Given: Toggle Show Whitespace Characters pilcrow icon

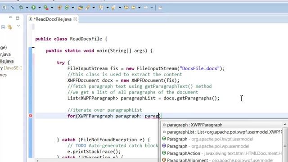Looking at the screenshot, I should click(x=4, y=8).
